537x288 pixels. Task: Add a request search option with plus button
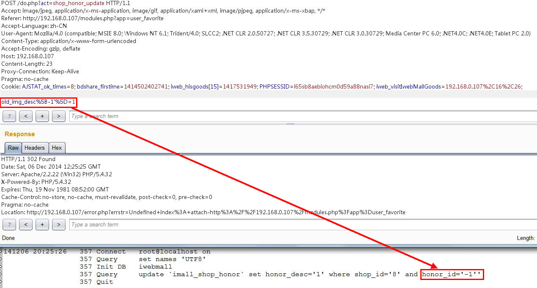[42, 116]
